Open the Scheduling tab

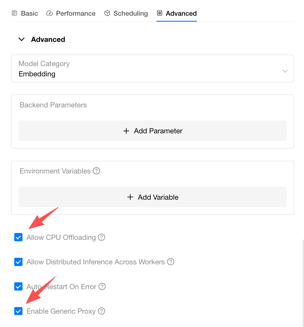(x=126, y=13)
